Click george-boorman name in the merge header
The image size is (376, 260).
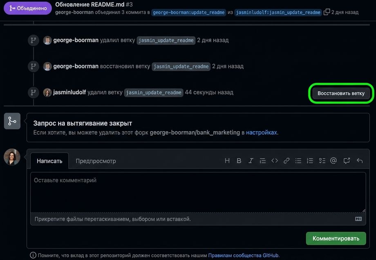tap(74, 12)
